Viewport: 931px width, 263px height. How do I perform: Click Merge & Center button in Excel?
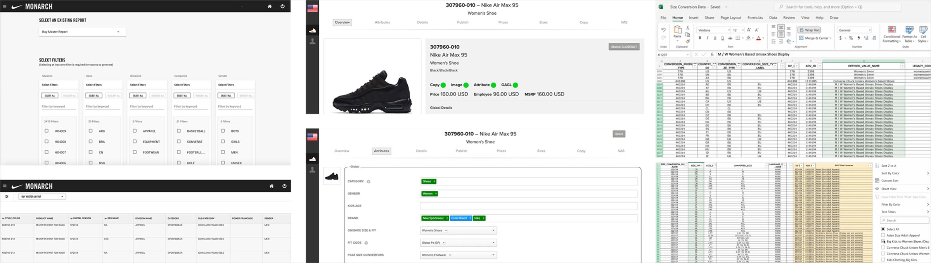pyautogui.click(x=815, y=38)
